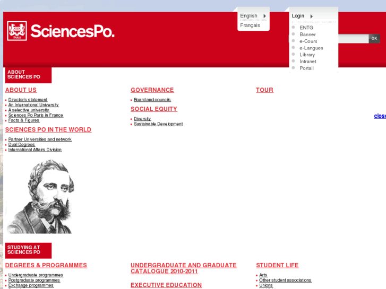This screenshot has width=386, height=289.
Task: Focus the search input field
Action: pos(353,39)
